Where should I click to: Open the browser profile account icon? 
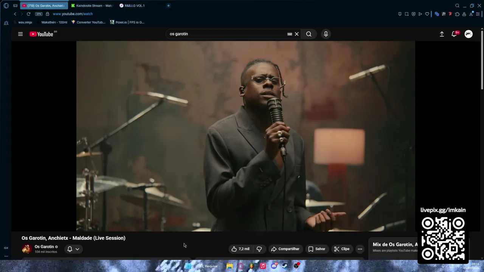pos(464,14)
